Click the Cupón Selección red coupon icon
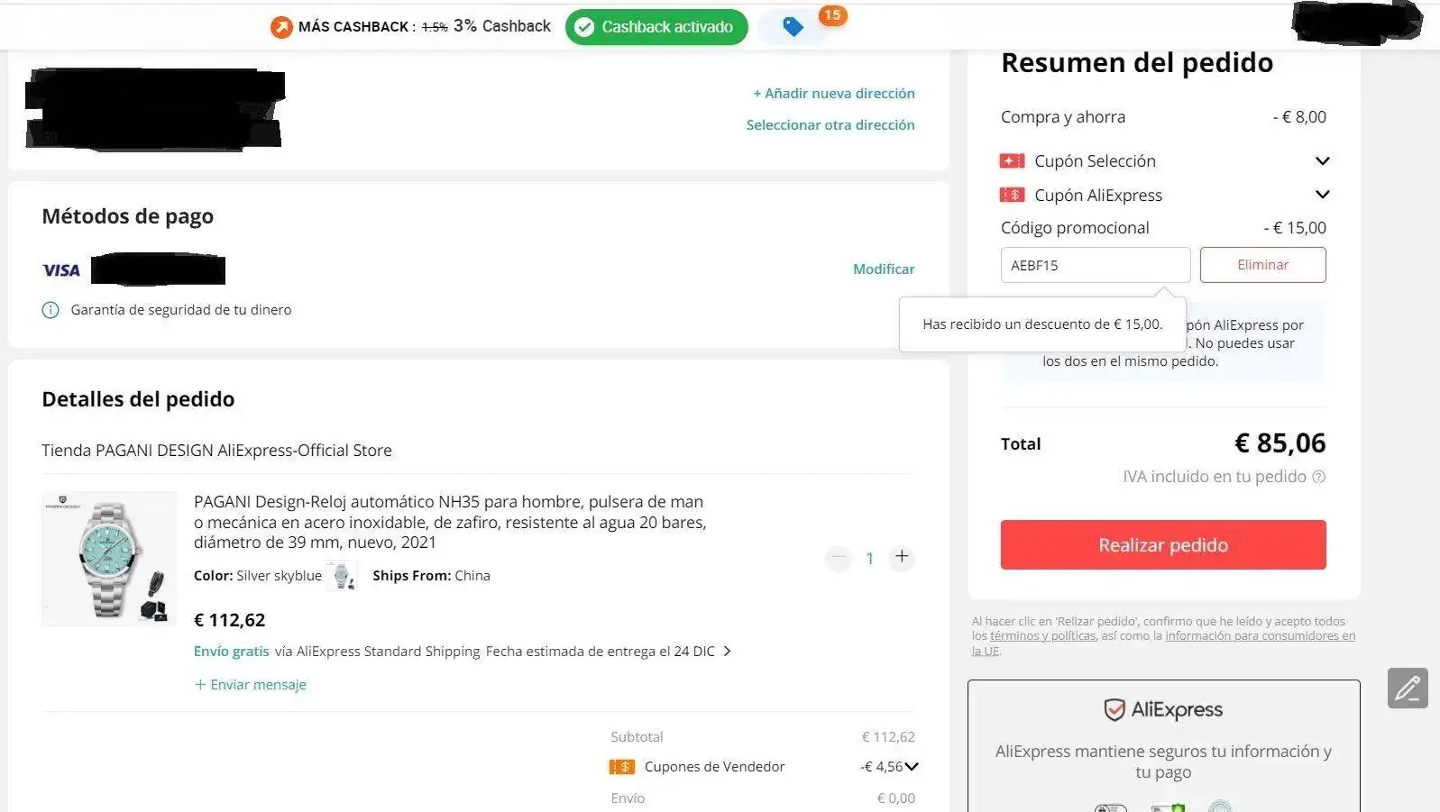Image resolution: width=1440 pixels, height=812 pixels. (1012, 161)
